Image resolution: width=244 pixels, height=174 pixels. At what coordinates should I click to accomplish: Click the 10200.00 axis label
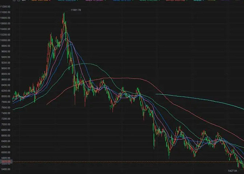tap(5, 34)
